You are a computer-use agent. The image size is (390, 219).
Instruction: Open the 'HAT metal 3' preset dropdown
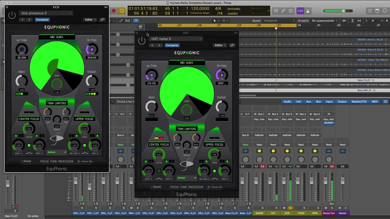pos(176,39)
